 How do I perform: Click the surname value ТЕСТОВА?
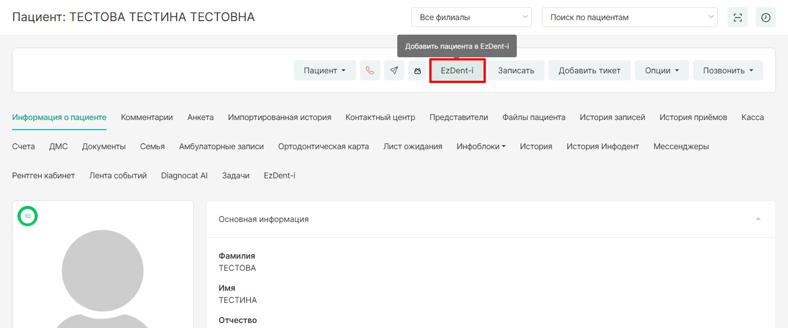(x=237, y=268)
